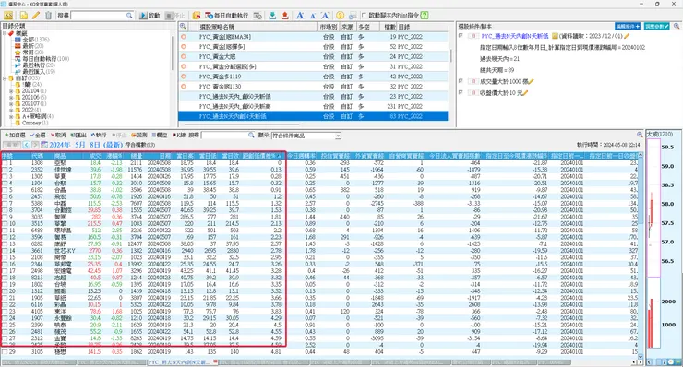
Task: Expand the 202104 folder node
Action: pyautogui.click(x=11, y=91)
